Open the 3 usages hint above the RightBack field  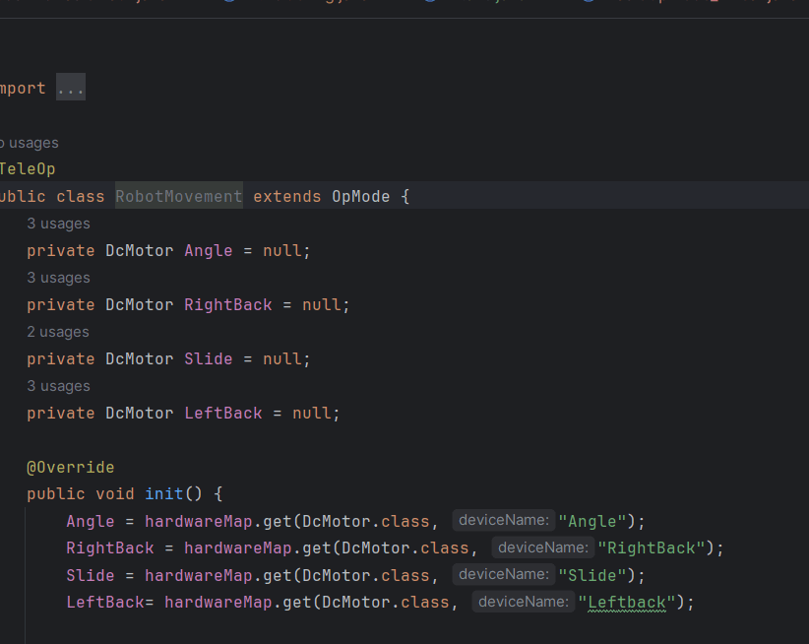click(x=58, y=278)
